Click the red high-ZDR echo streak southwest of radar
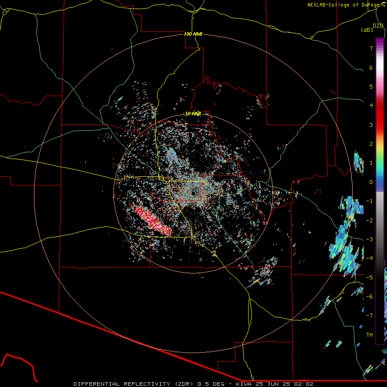387x387 pixels. [153, 221]
